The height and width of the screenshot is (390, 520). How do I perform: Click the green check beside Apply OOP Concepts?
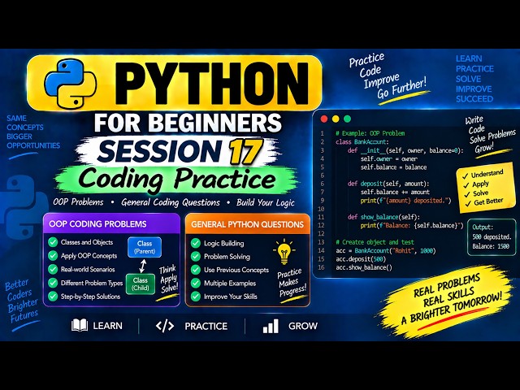point(53,256)
